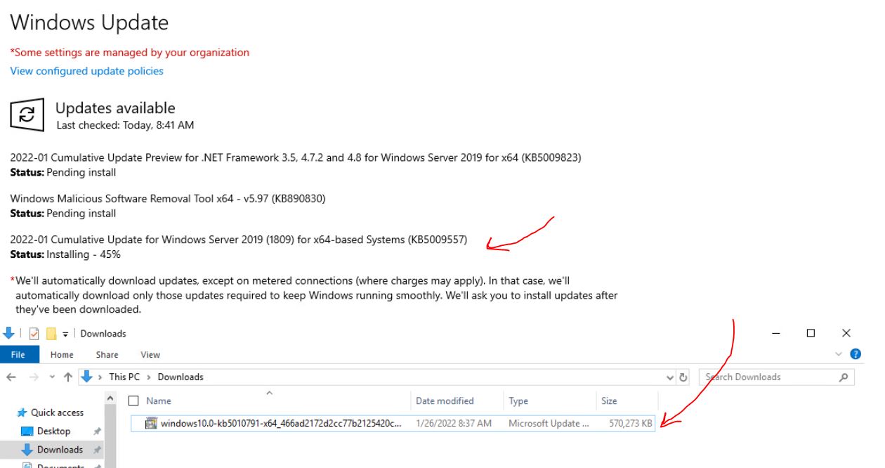Viewport: 885px width, 468px height.
Task: Select Desktop in navigation pane
Action: 53,431
